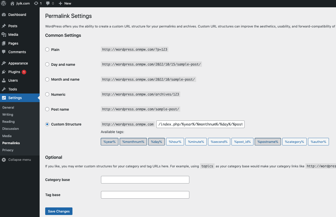
Task: Toggle the %day% tag button
Action: (157, 142)
